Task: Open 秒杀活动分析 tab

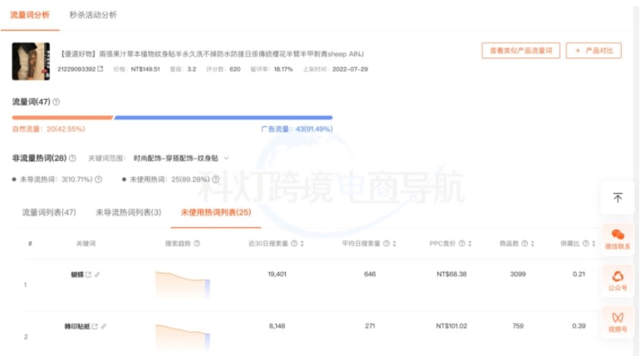Action: [x=93, y=15]
